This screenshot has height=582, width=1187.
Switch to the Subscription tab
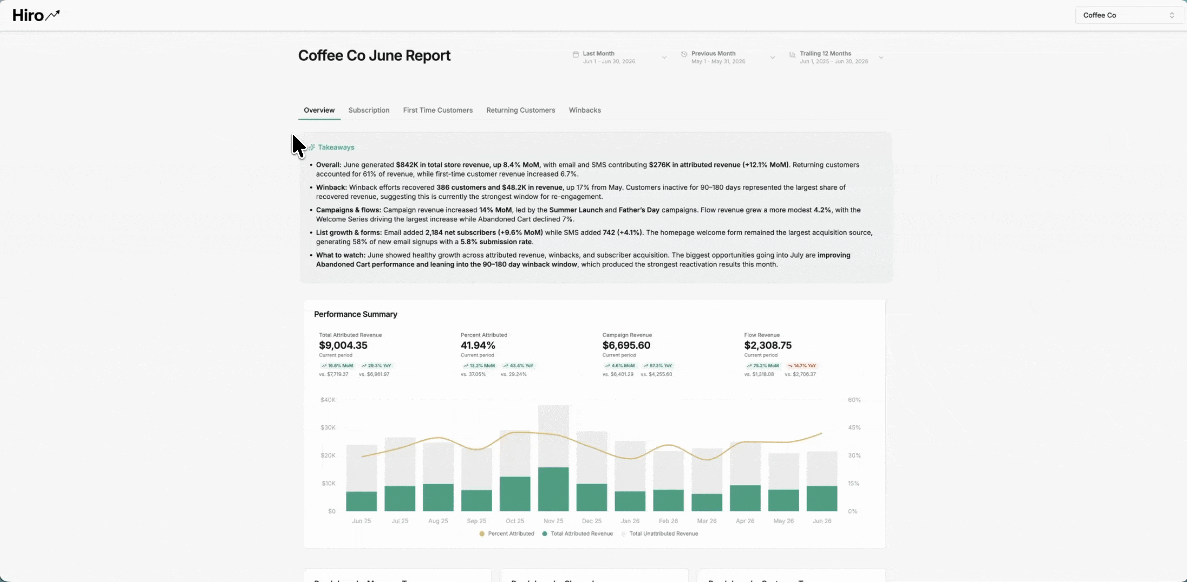[x=369, y=110]
